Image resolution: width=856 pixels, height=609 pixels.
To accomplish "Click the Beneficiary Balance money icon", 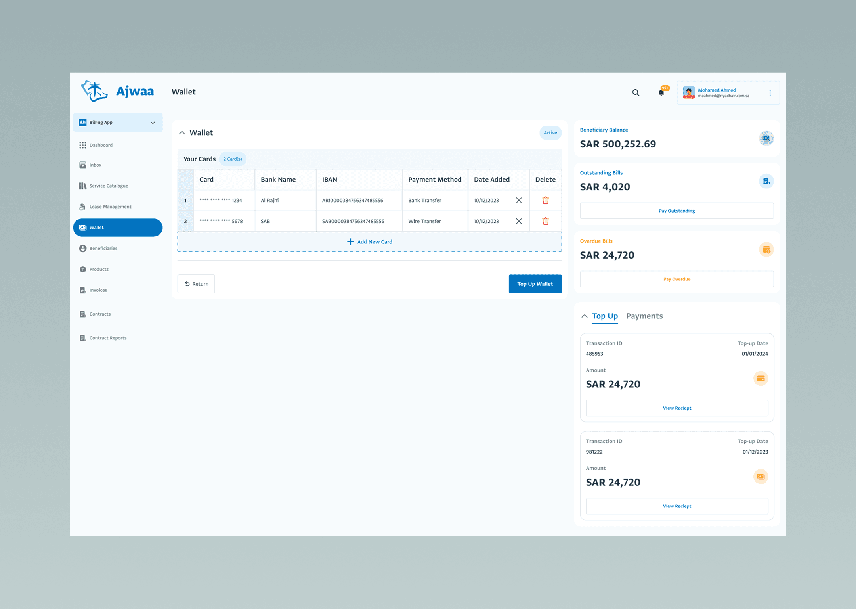I will [x=766, y=138].
